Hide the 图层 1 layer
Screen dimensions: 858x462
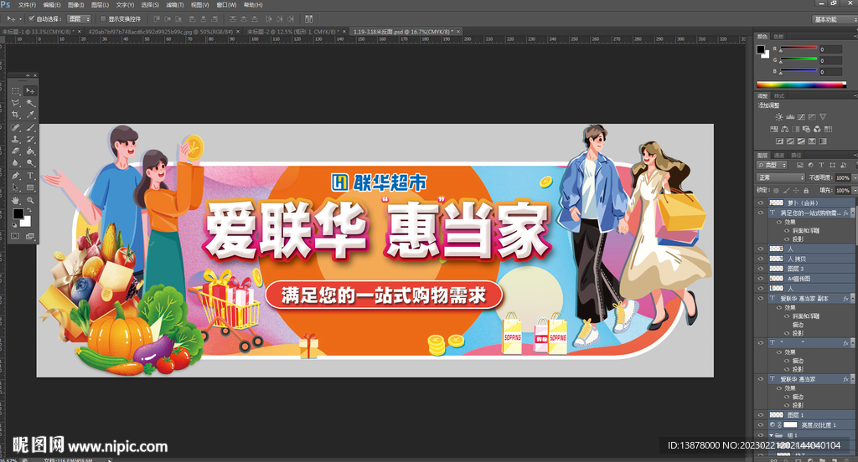coord(760,415)
